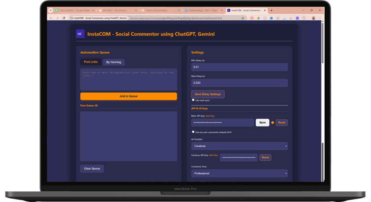The image size is (371, 202).
Task: Click the API & AI Keys heading
Action: click(x=199, y=108)
